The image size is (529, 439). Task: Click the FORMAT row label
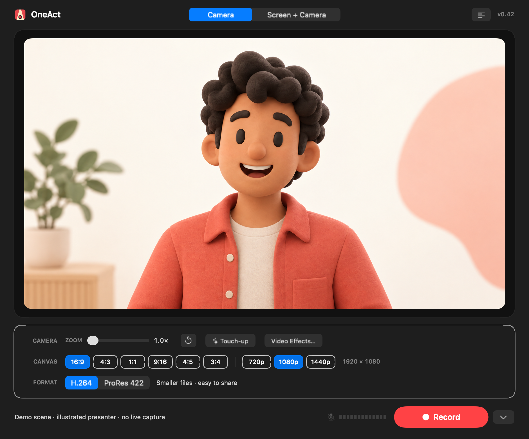[x=45, y=382]
